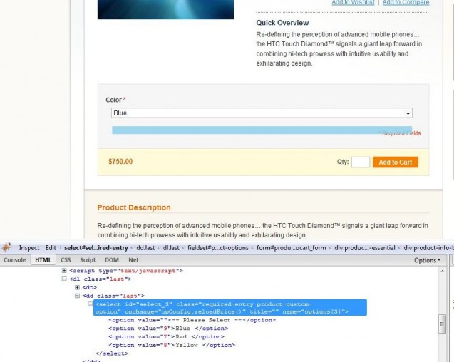Screen dimensions: 454x362
Task: Click the Red option line
Action: (x=167, y=337)
